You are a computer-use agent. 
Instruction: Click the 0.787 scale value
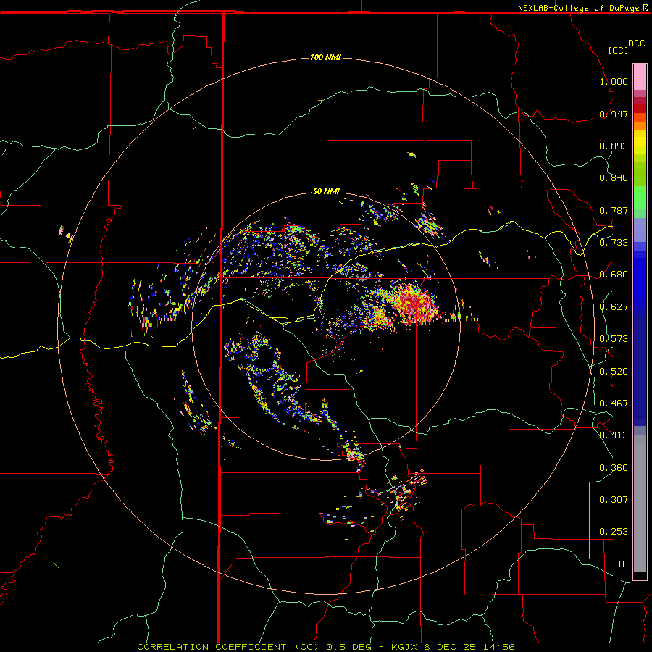click(614, 210)
